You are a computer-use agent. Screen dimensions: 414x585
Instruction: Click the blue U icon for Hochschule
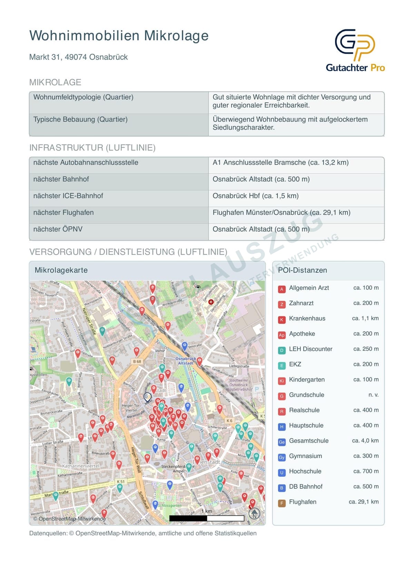coord(282,473)
